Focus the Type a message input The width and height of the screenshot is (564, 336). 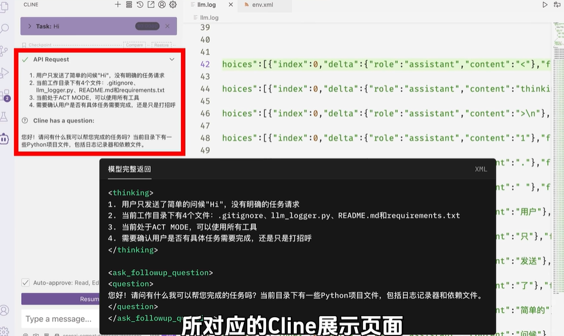61,319
